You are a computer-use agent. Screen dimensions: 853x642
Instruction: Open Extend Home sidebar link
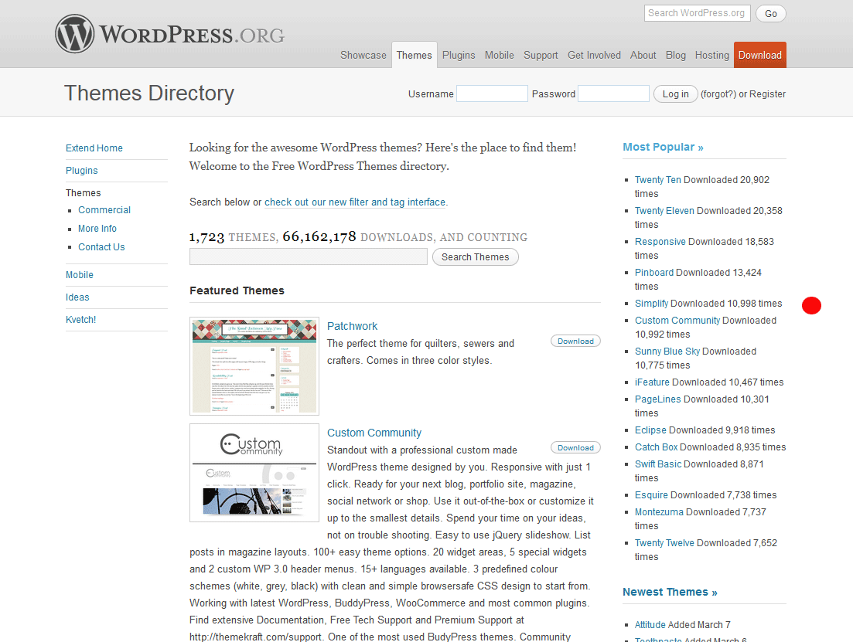tap(94, 148)
